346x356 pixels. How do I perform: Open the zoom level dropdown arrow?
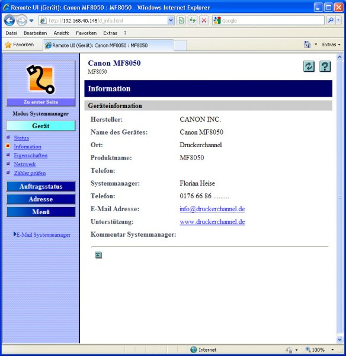tap(332, 349)
